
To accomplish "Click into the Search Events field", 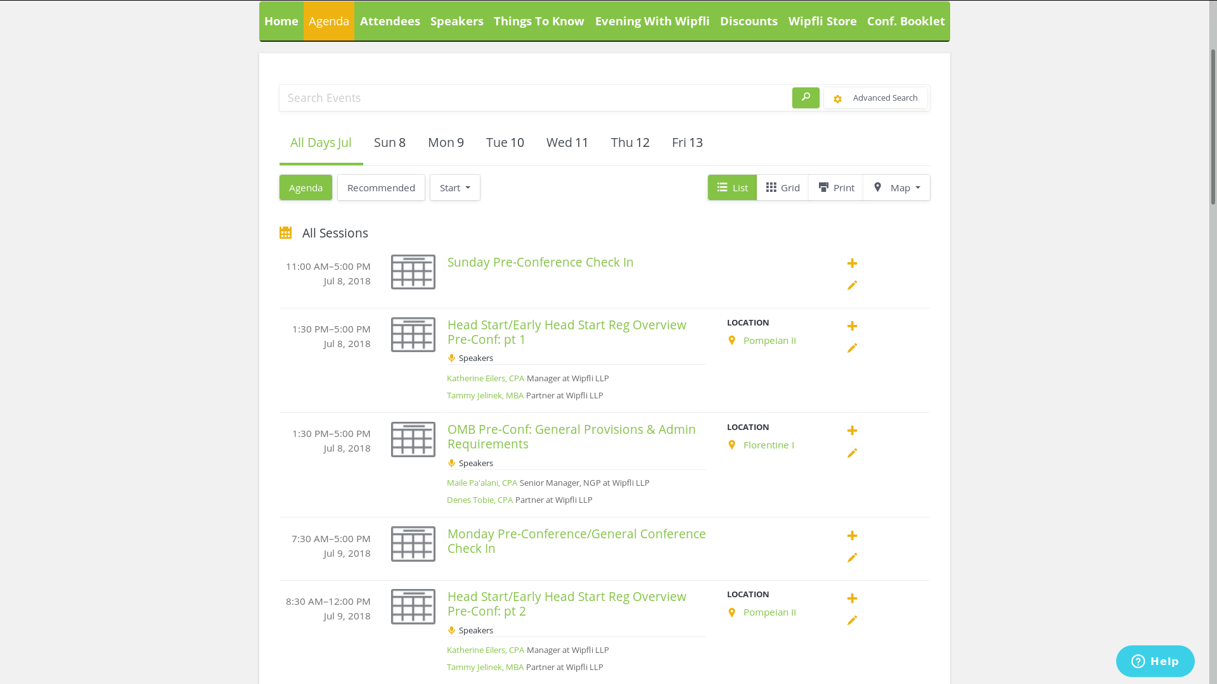I will (535, 98).
